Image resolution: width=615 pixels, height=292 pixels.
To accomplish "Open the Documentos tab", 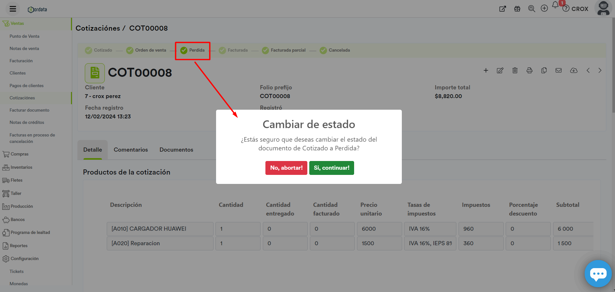I will point(176,150).
